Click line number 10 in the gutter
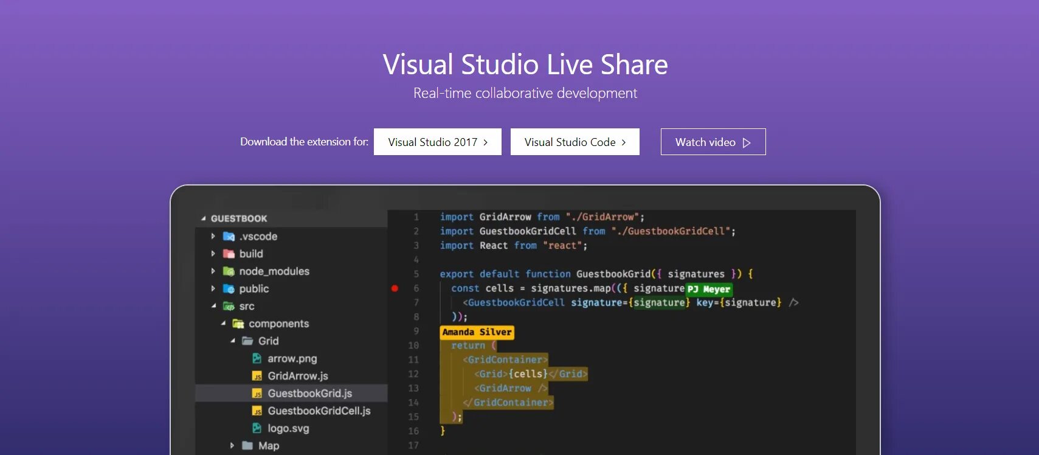The height and width of the screenshot is (455, 1039). point(413,346)
